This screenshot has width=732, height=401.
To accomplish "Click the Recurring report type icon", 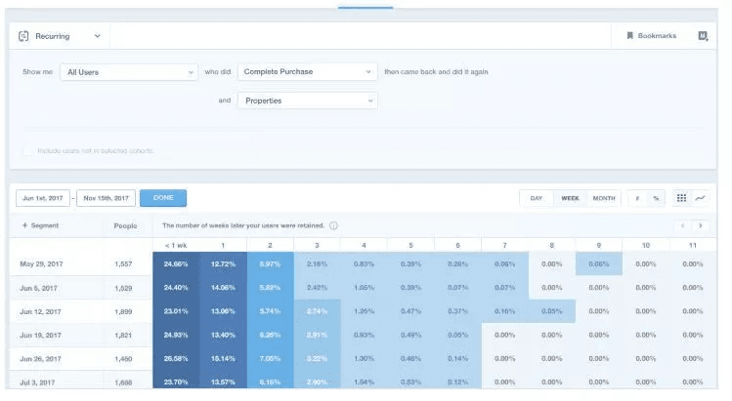I will point(24,36).
